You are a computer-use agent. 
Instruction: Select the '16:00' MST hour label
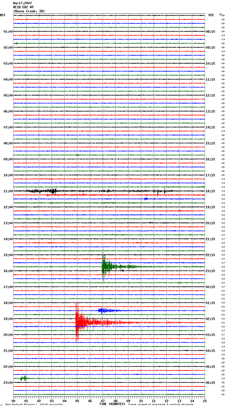(8, 271)
